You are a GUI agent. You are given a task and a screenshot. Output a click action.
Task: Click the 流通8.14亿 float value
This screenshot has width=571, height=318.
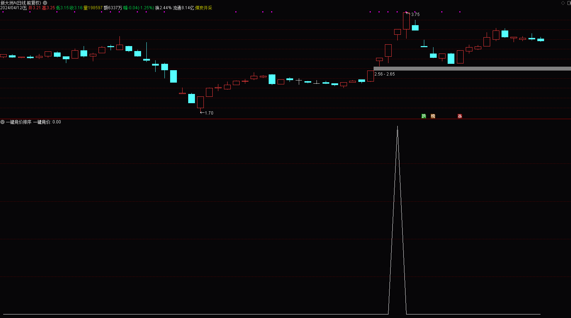coord(183,8)
